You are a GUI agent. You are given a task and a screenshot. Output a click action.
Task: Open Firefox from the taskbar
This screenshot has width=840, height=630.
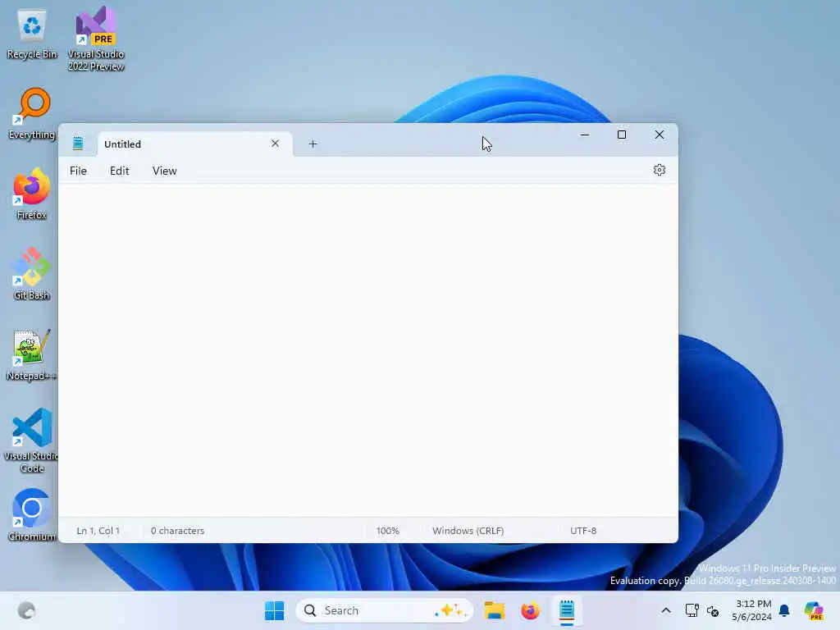click(x=530, y=610)
